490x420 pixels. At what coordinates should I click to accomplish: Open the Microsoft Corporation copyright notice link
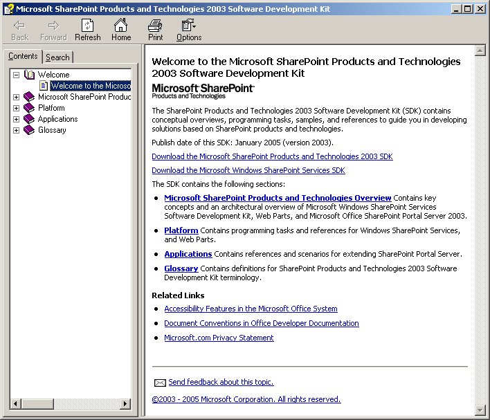click(x=246, y=399)
